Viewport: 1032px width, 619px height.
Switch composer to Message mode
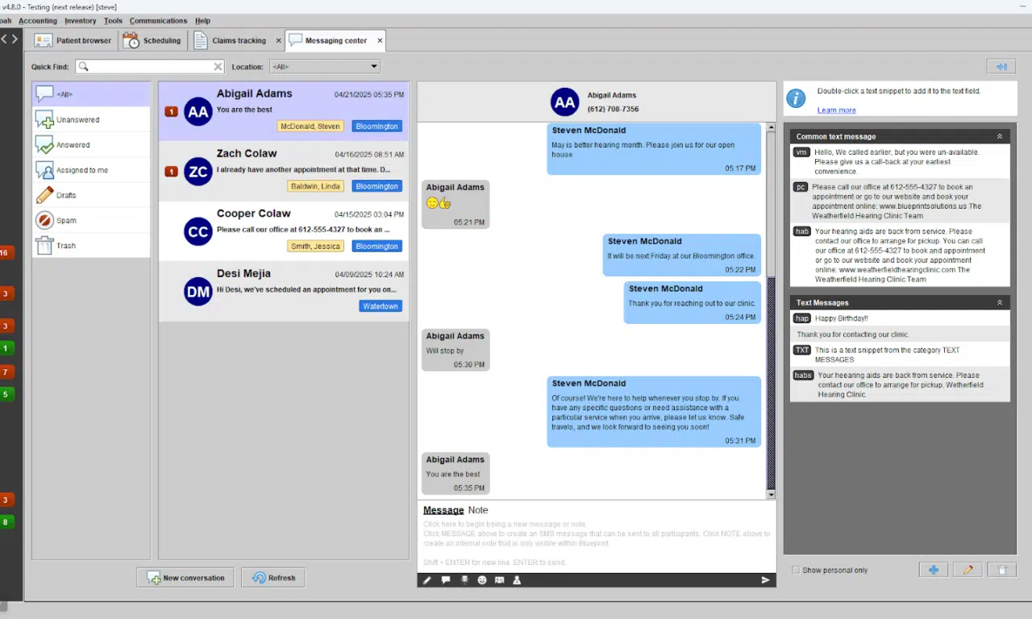click(443, 510)
